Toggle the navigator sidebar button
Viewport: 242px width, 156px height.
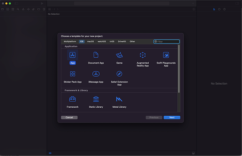[x=16, y=3]
